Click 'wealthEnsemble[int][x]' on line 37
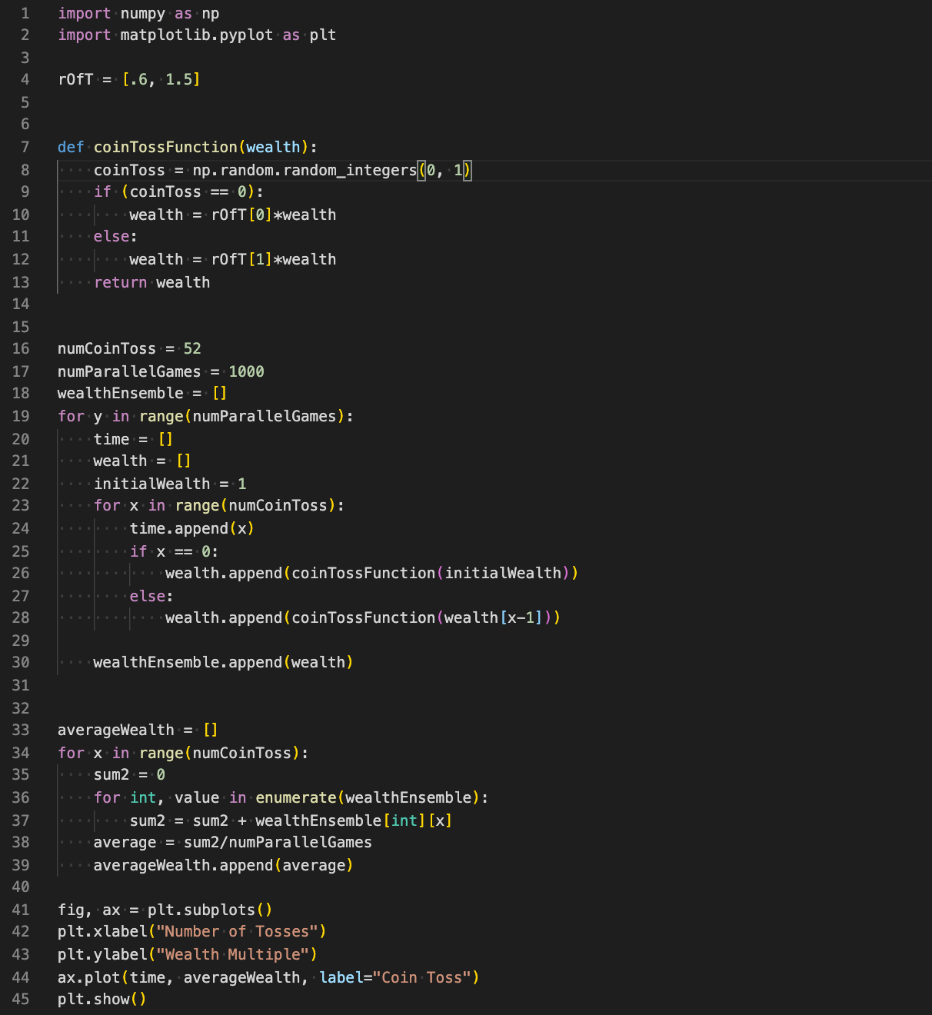Screen dimensions: 932x1015 point(354,820)
